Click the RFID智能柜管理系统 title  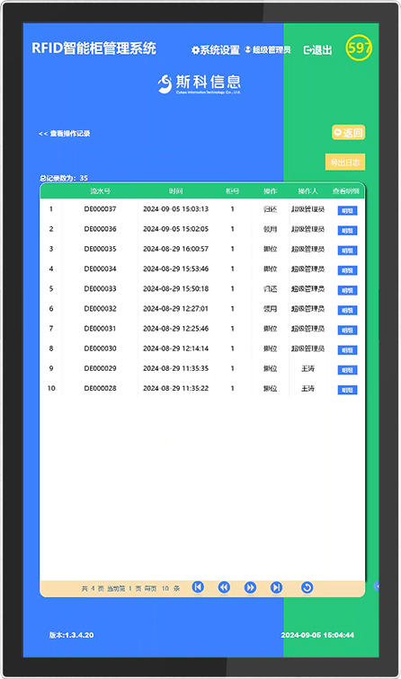(x=94, y=48)
